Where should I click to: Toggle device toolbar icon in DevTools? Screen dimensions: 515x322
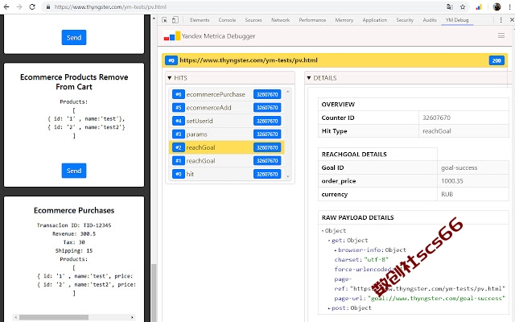(175, 20)
